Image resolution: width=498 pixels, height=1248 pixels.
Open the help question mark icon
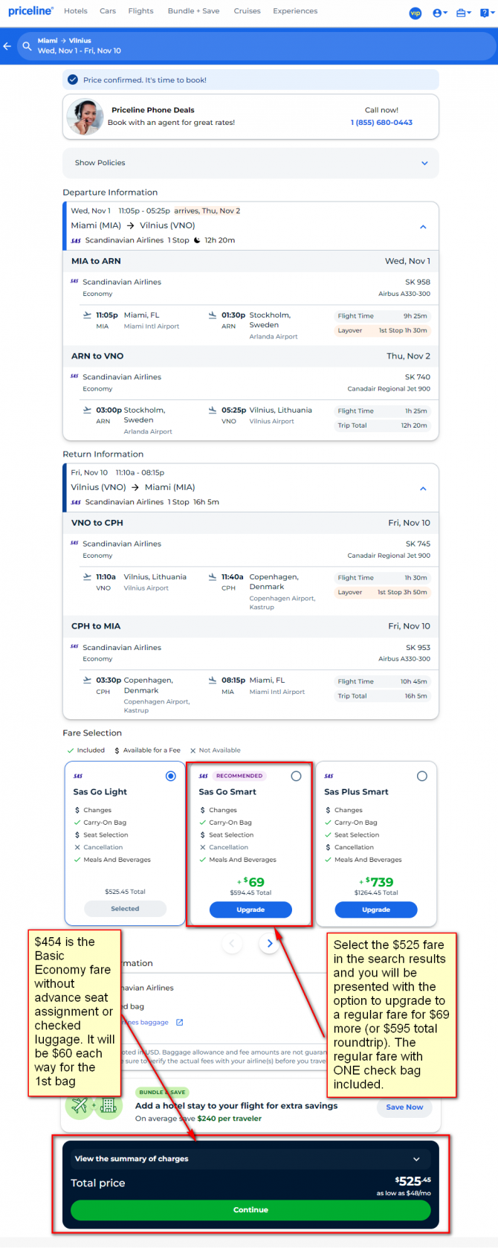click(486, 13)
